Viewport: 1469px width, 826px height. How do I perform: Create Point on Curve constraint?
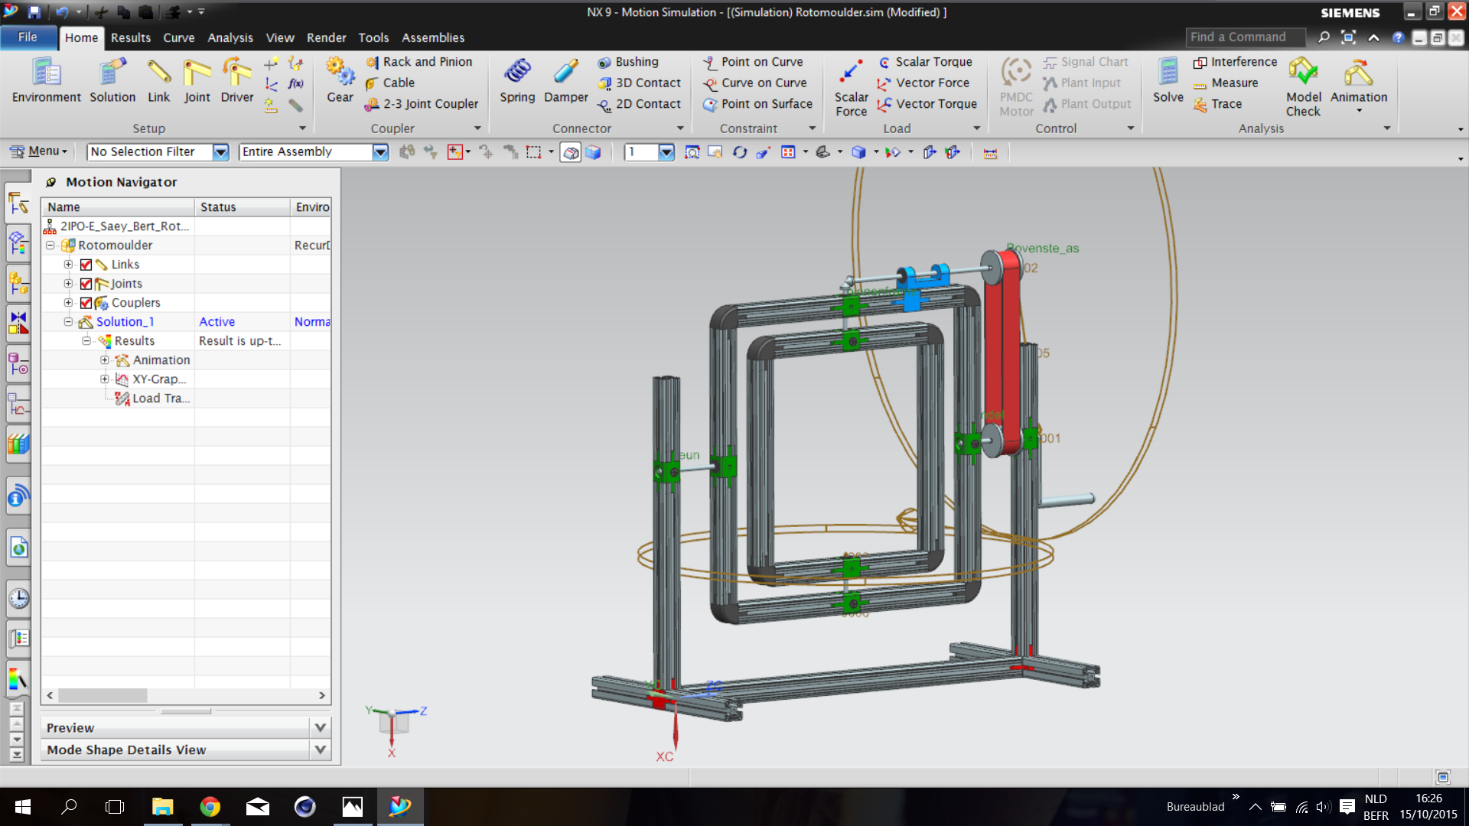click(x=753, y=62)
